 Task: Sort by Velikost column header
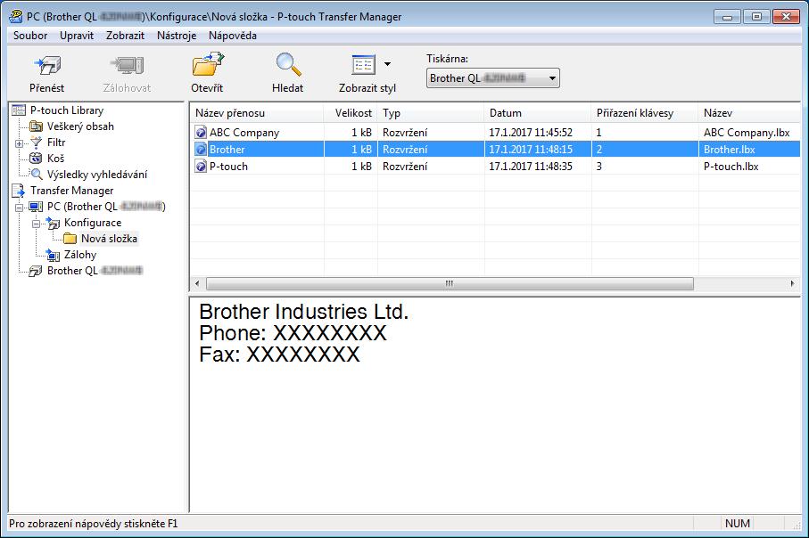351,113
